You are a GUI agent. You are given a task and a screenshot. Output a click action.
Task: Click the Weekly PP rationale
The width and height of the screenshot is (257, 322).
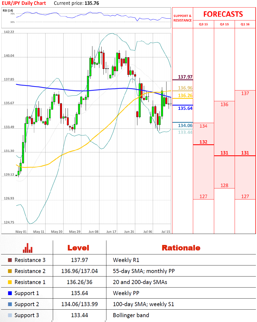point(126,293)
